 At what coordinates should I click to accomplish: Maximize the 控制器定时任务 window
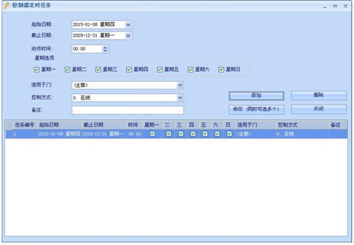coord(335,6)
